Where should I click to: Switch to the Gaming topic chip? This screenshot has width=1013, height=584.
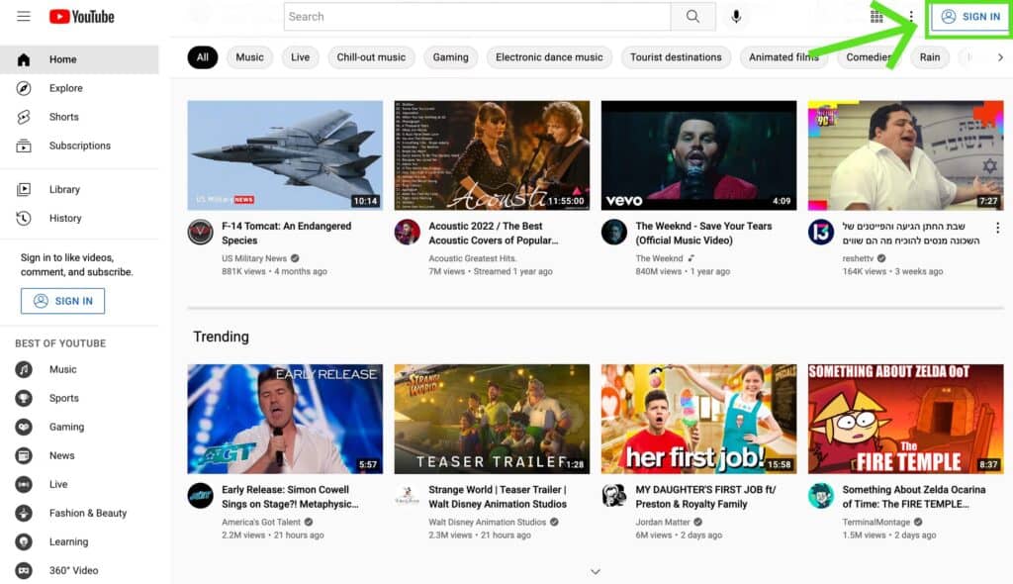[x=450, y=57]
